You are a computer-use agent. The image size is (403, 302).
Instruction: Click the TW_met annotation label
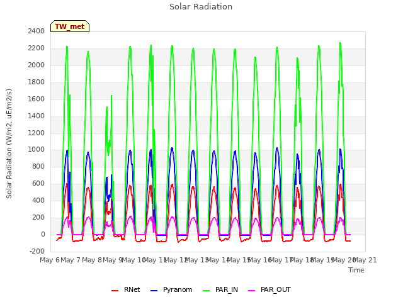[x=70, y=26]
